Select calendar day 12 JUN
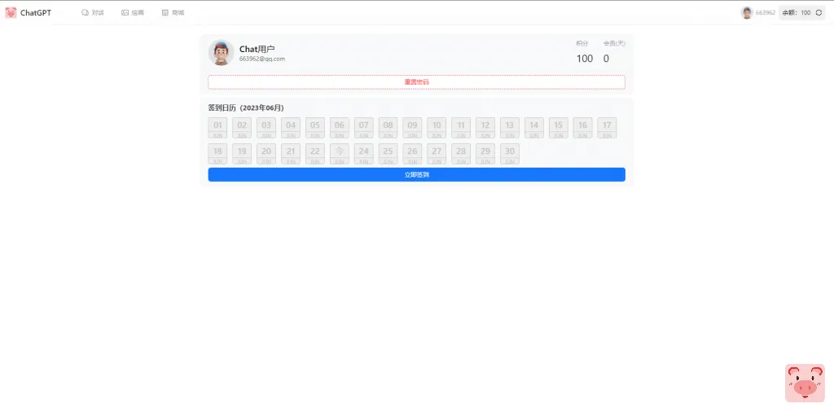 (485, 128)
